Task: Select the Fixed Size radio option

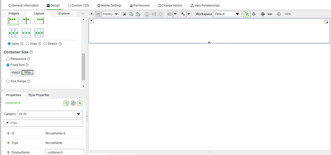Action: [8, 65]
